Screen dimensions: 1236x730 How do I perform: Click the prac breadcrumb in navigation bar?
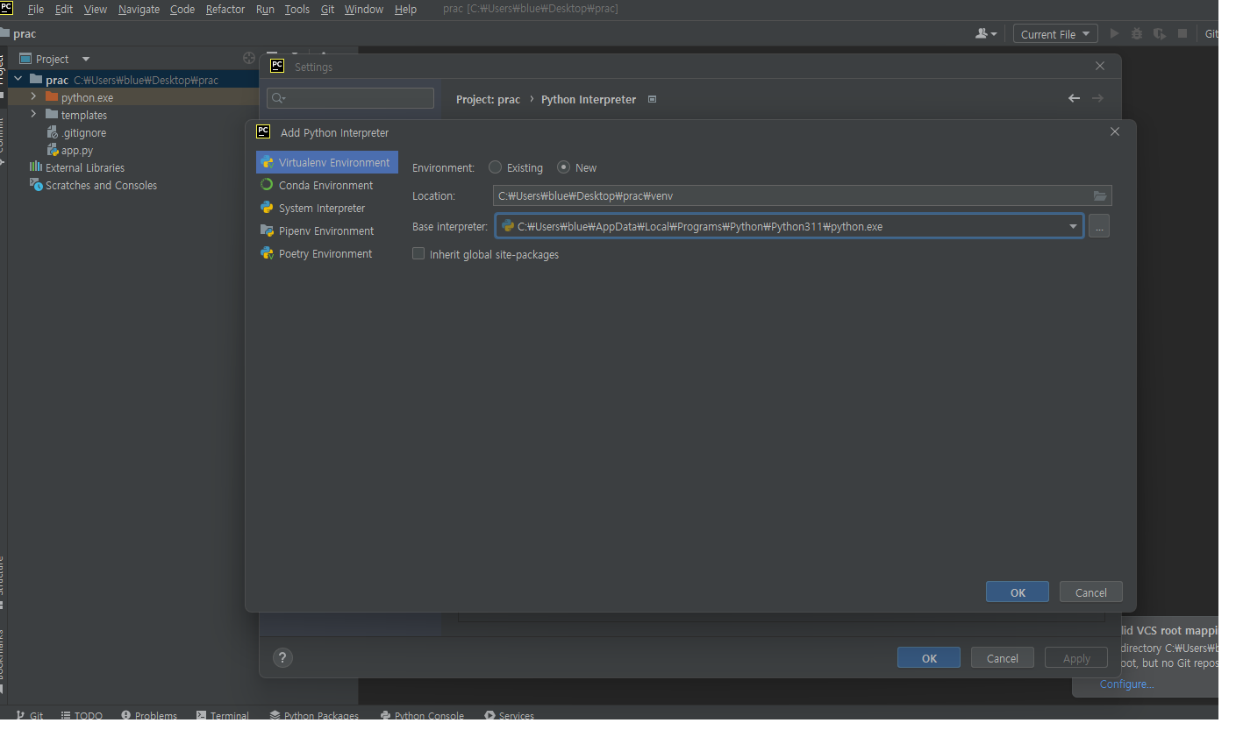pos(25,34)
